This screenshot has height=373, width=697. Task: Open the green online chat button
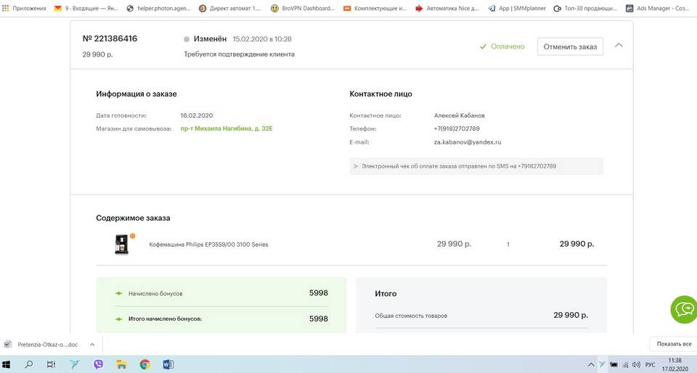click(685, 309)
